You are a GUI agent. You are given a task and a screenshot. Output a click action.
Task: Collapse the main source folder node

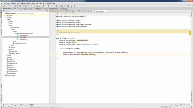(x=9, y=29)
